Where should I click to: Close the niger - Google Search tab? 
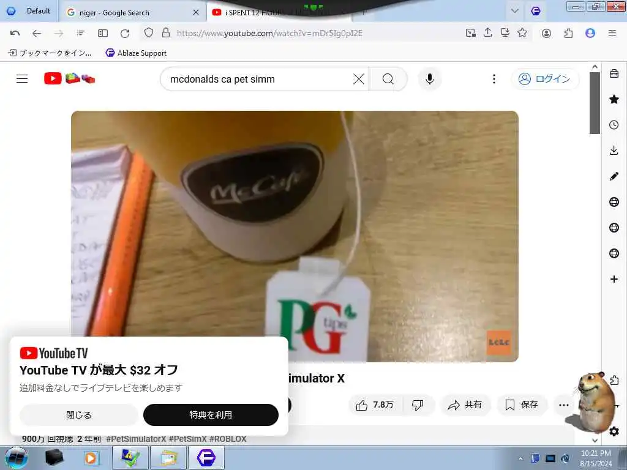(196, 12)
